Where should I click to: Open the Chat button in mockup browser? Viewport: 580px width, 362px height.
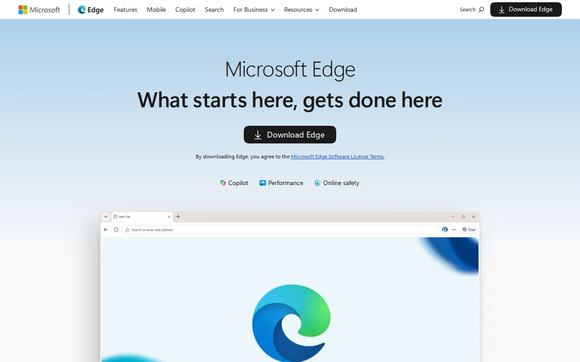coord(469,230)
